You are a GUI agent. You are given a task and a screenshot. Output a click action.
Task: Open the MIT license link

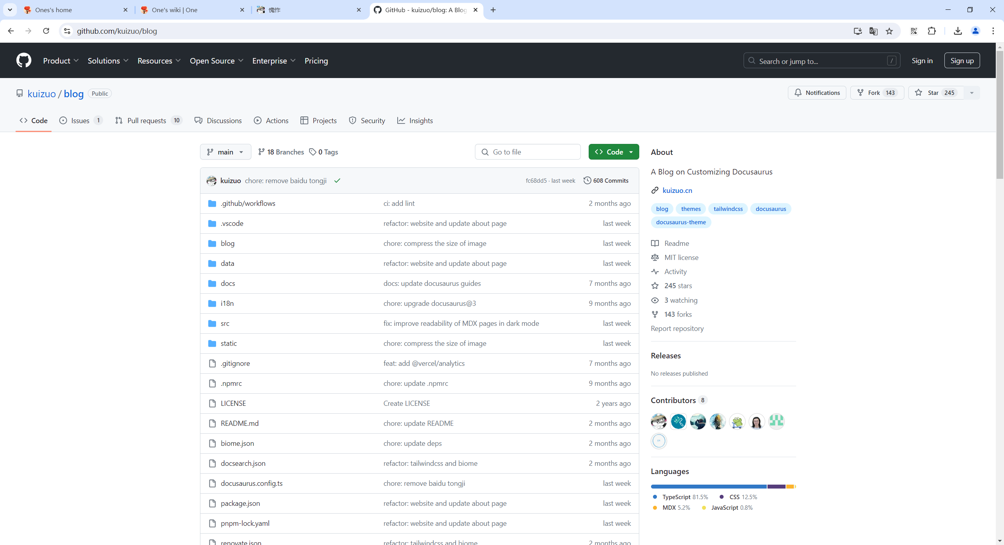[681, 257]
